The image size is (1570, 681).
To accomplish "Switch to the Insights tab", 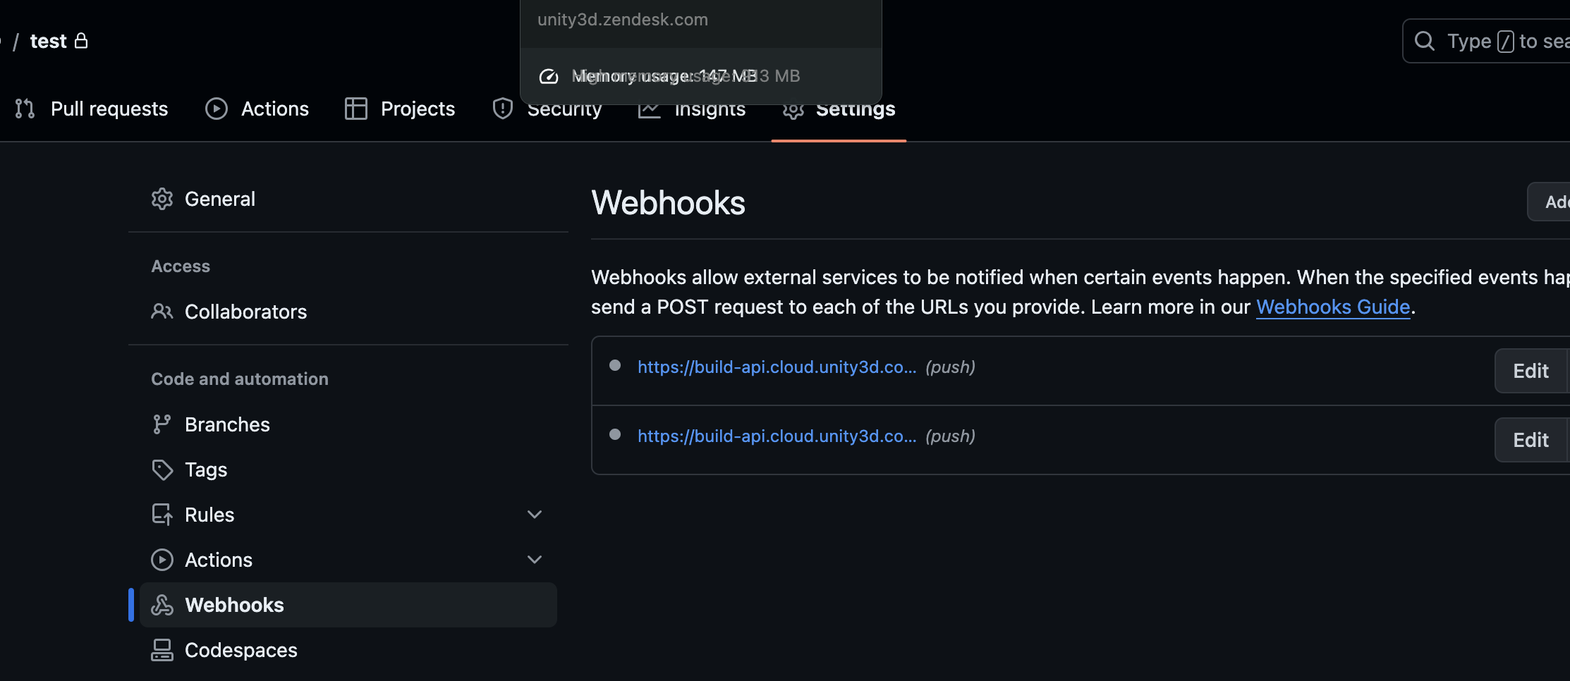I will click(709, 111).
